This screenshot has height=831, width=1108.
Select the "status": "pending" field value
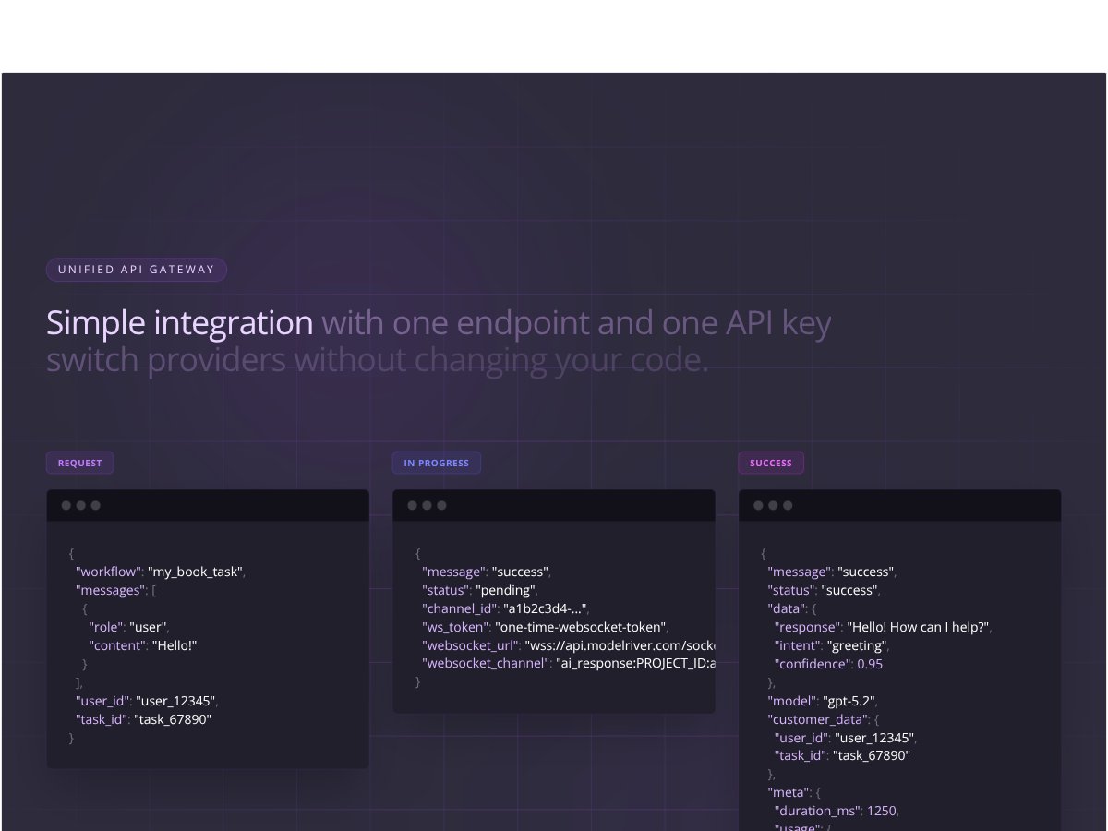tap(504, 590)
